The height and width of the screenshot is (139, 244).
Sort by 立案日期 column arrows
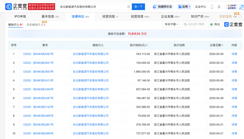[222, 45]
